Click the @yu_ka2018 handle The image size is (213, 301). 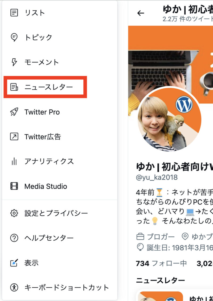coord(157,177)
